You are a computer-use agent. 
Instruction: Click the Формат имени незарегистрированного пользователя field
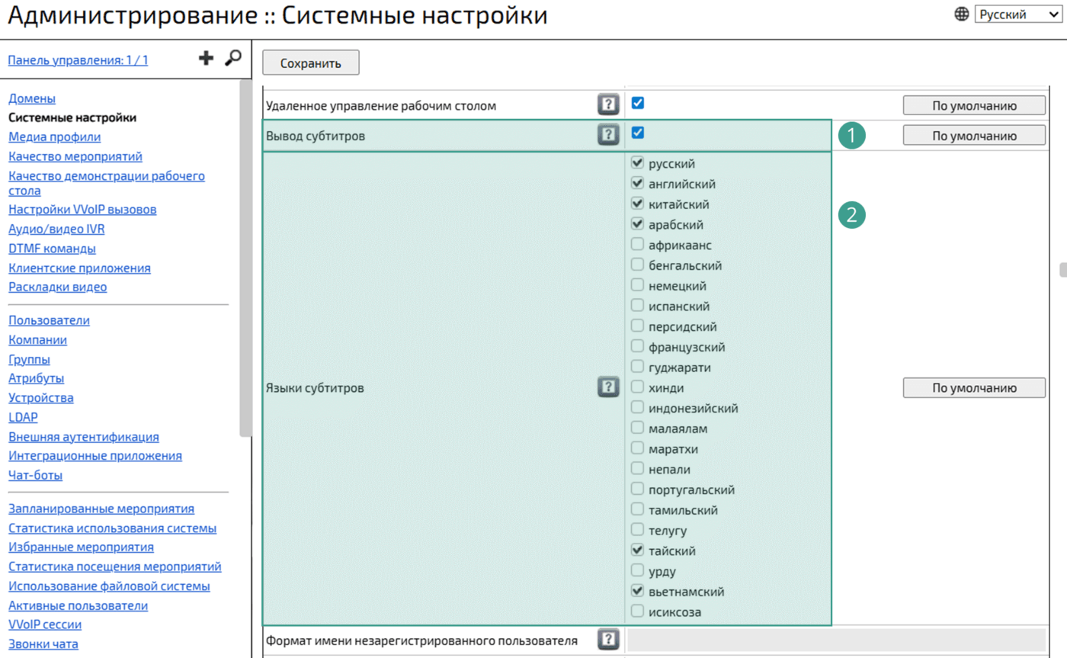click(835, 640)
